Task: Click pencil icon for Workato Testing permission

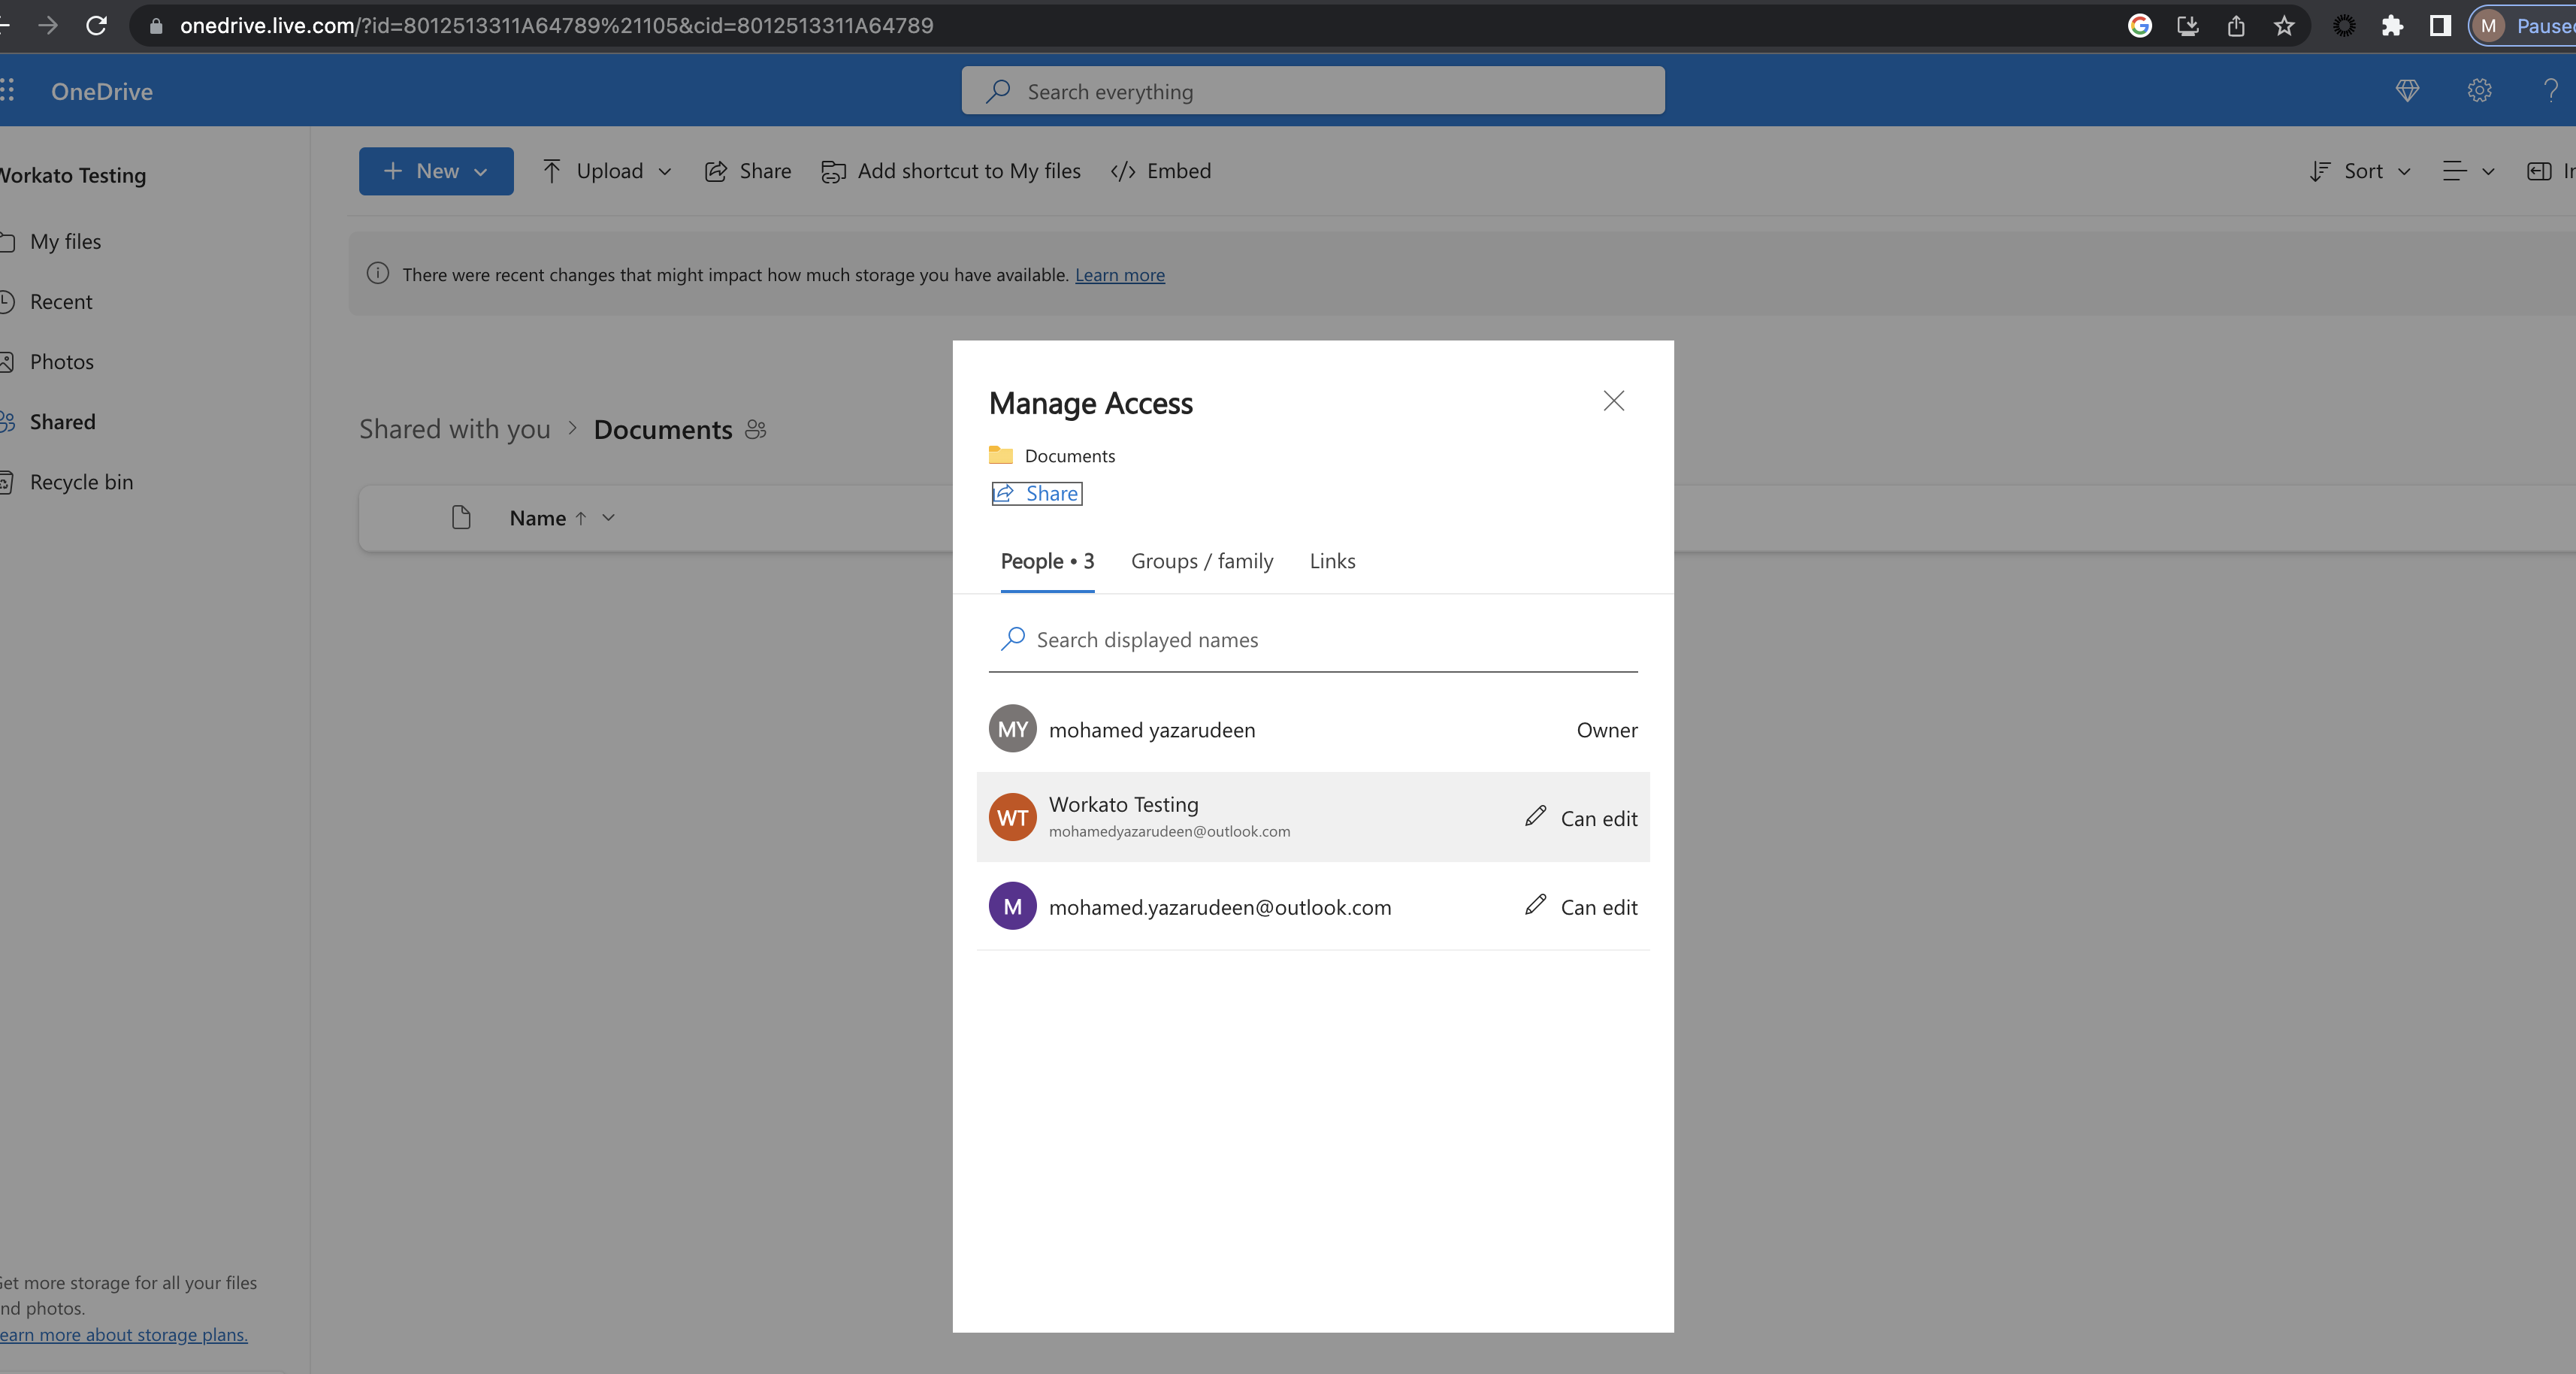Action: [1536, 817]
